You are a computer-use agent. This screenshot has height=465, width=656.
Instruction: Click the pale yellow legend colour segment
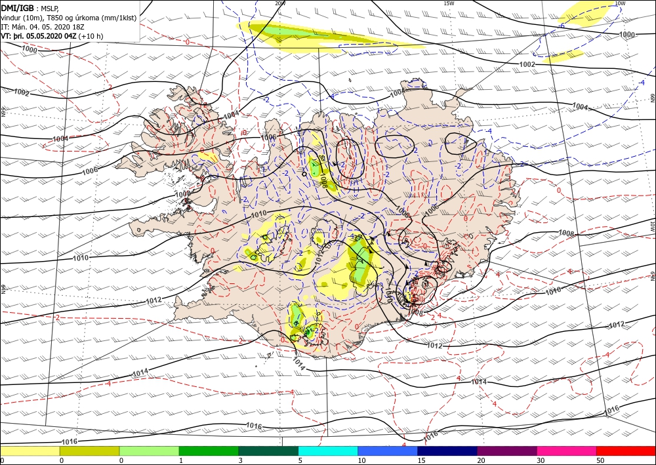[x=30, y=451]
